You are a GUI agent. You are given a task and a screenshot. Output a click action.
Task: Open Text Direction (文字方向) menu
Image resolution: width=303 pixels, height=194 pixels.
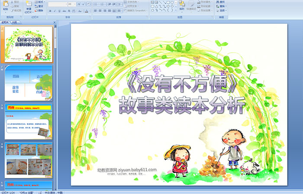(x=131, y=2)
